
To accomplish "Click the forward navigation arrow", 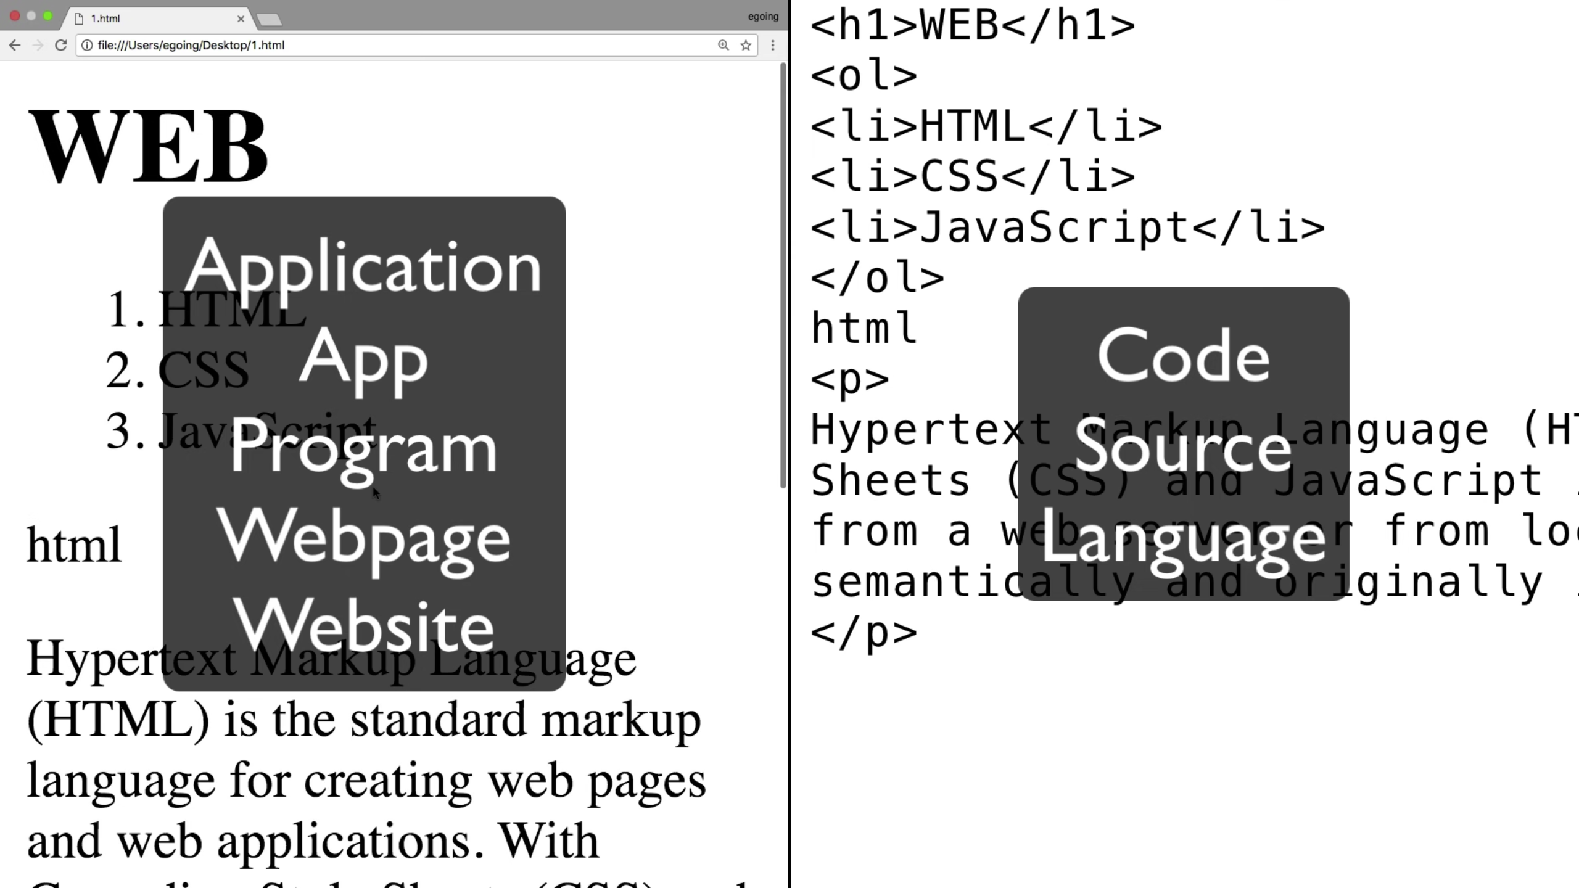I will click(38, 45).
